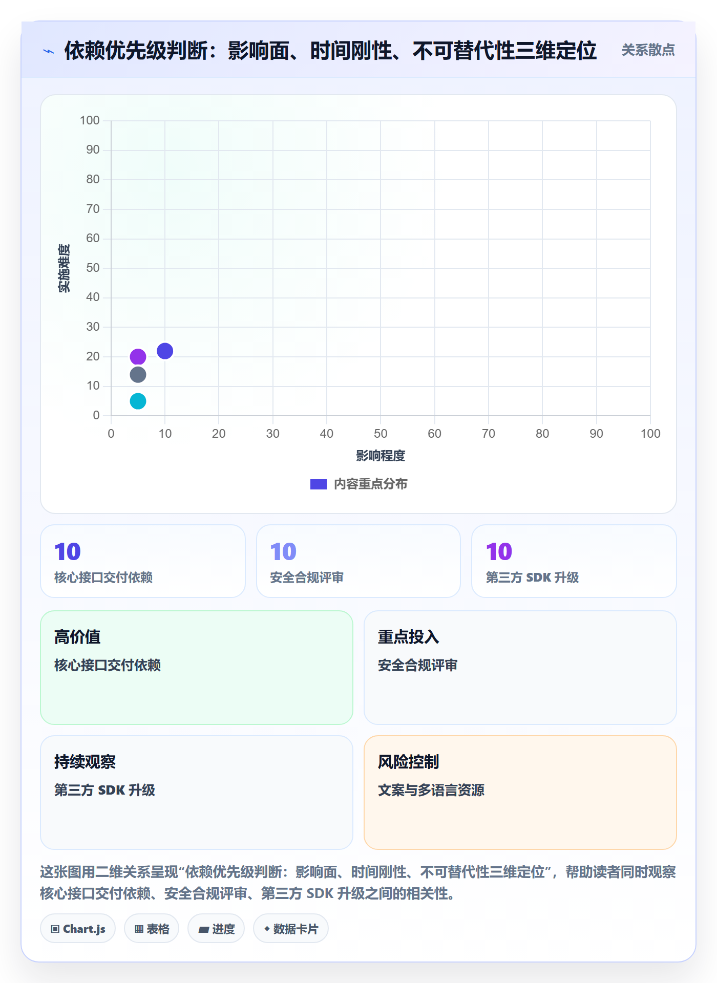Select the 高价值 quadrant card
Viewport: 717px width, 983px height.
pyautogui.click(x=197, y=668)
